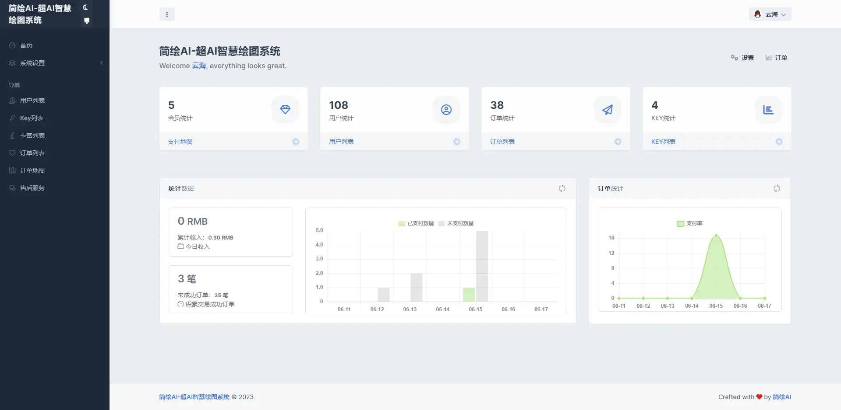
Task: Toggle dark mode moon icon
Action: tap(85, 7)
